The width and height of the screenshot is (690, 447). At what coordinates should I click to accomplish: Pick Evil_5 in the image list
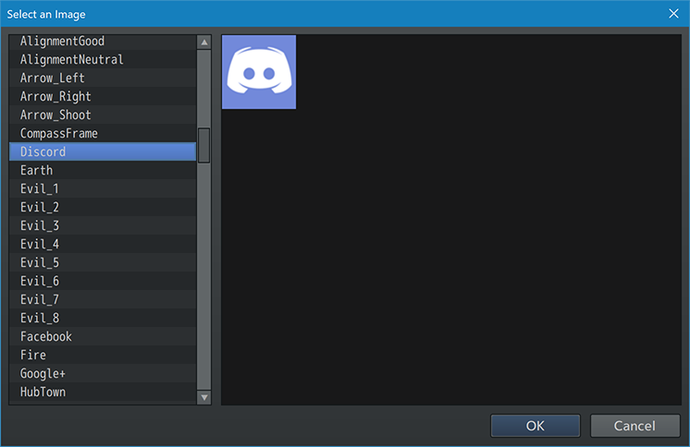tap(103, 262)
